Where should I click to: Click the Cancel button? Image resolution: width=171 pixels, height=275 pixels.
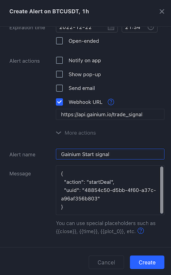pyautogui.click(x=106, y=262)
